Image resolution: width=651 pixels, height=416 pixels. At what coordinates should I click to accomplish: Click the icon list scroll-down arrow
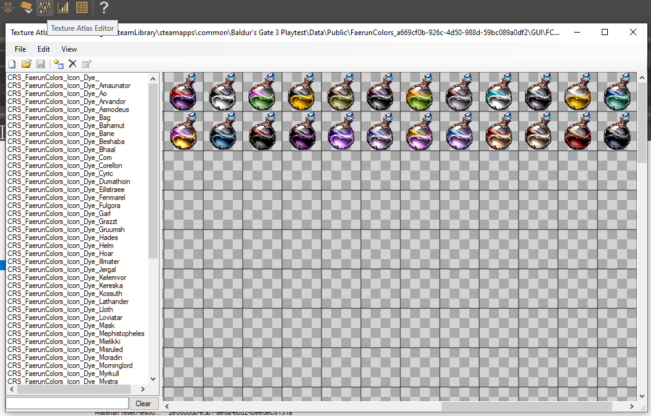(153, 378)
